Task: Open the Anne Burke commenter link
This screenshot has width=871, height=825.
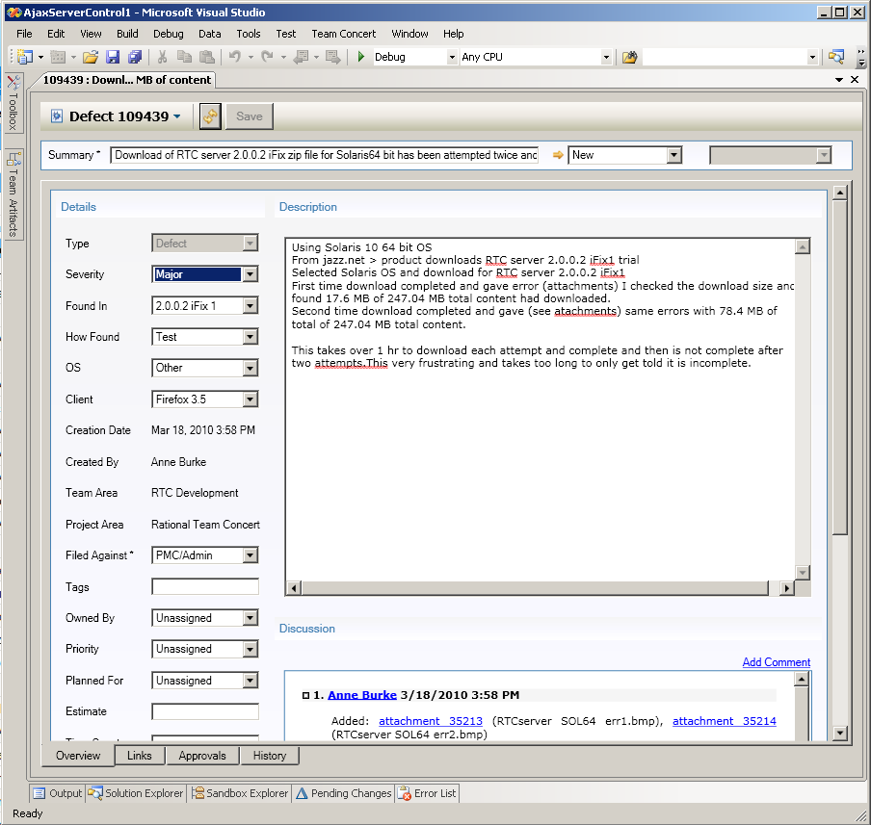Action: 362,695
